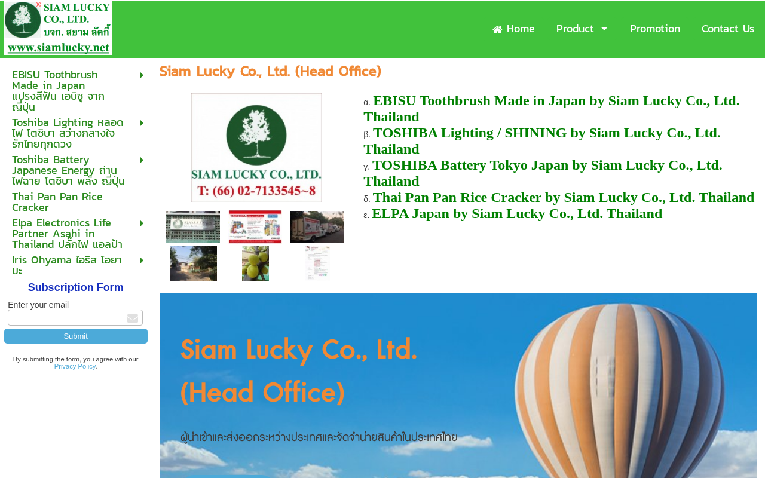The width and height of the screenshot is (765, 478).
Task: Click the Siam Lucky Co., Ltd. (Head Office) heading
Action: [270, 72]
